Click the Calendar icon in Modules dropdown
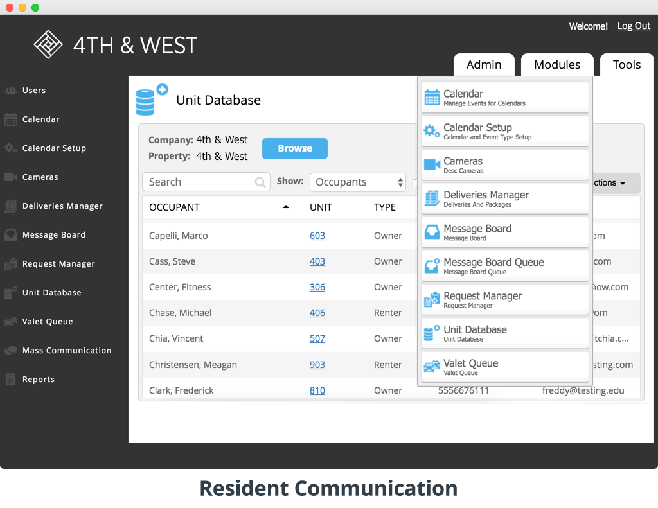The image size is (658, 508). click(432, 98)
